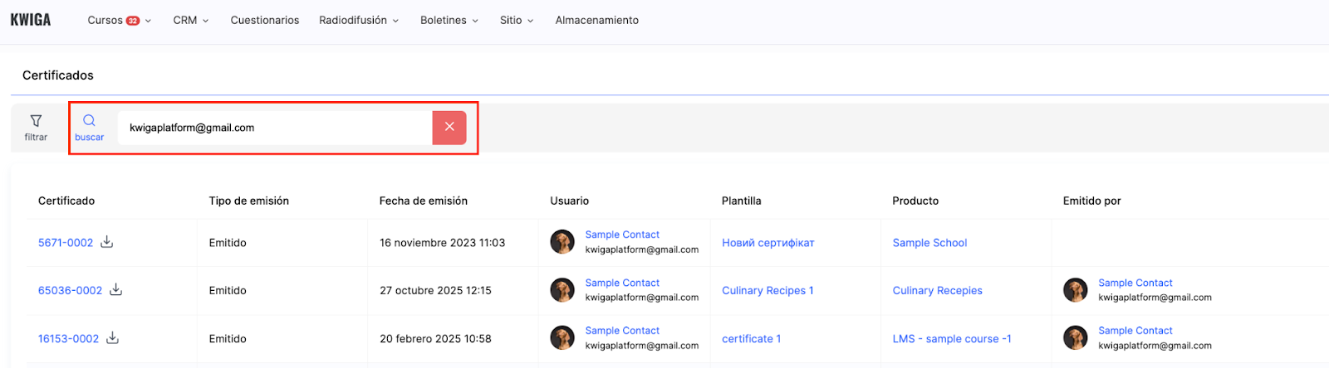Open the Sitio dropdown menu
The height and width of the screenshot is (368, 1329).
(517, 20)
